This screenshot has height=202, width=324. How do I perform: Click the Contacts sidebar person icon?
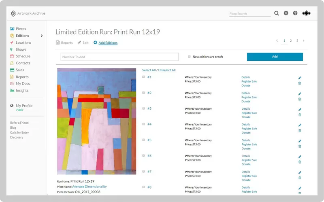[x=12, y=63]
